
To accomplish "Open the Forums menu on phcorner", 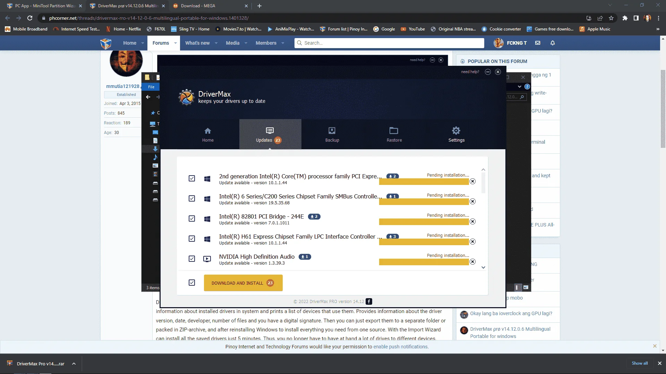I will click(x=161, y=43).
